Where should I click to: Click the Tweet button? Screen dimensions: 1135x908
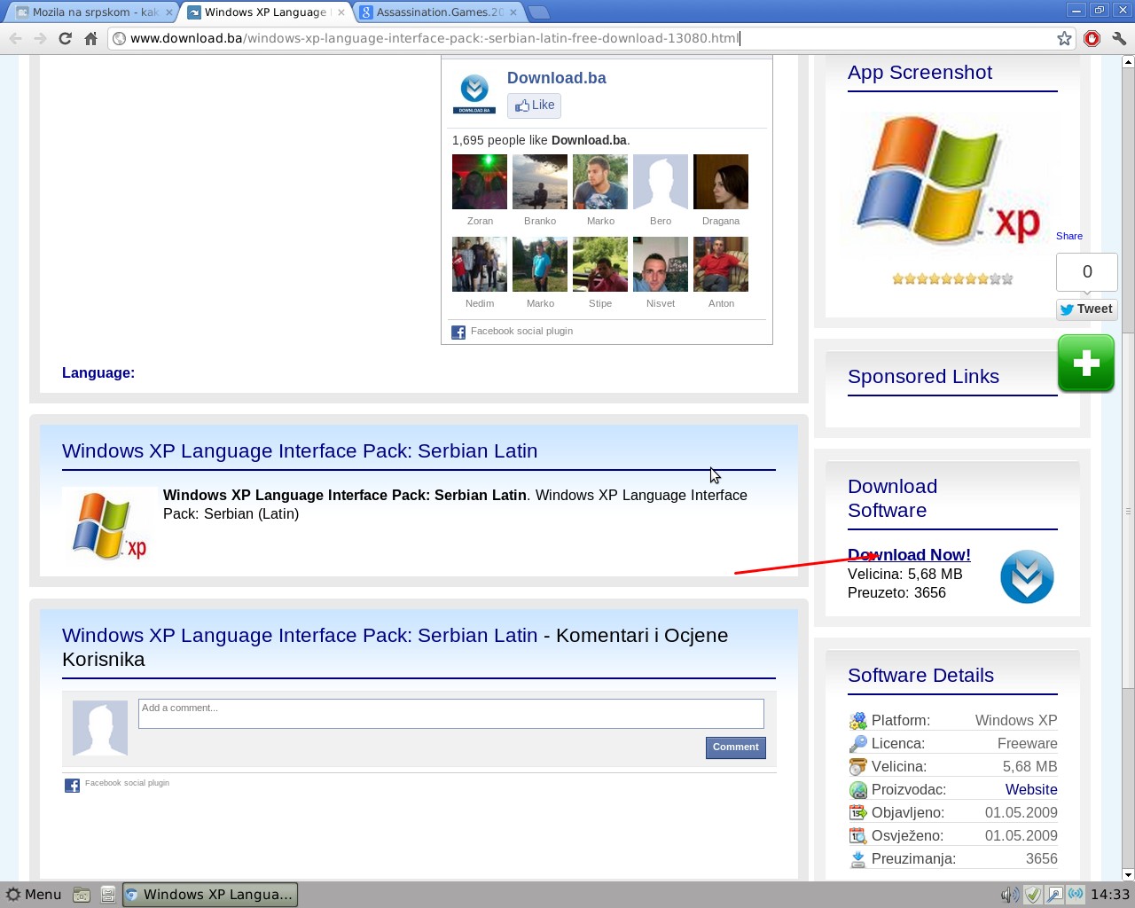pyautogui.click(x=1086, y=309)
